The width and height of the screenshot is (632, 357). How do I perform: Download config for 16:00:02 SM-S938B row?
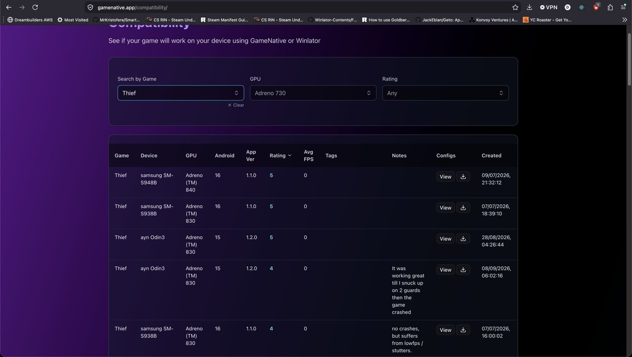[x=463, y=330]
